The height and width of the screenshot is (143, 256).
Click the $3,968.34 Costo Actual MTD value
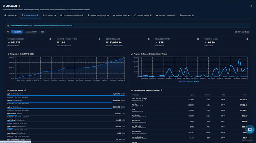point(116,42)
